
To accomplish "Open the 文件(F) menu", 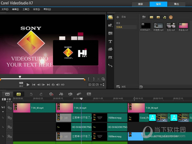I will coord(5,9).
